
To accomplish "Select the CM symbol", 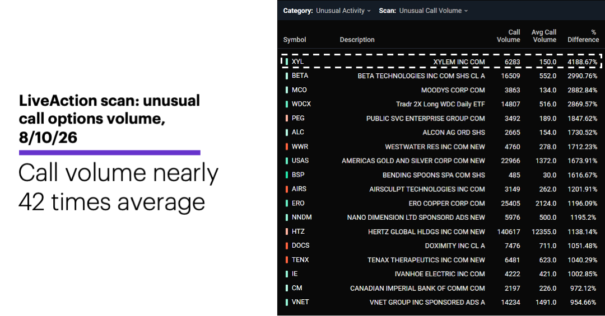I will tap(297, 288).
